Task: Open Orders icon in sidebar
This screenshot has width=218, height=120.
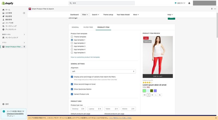Action: pos(4,13)
